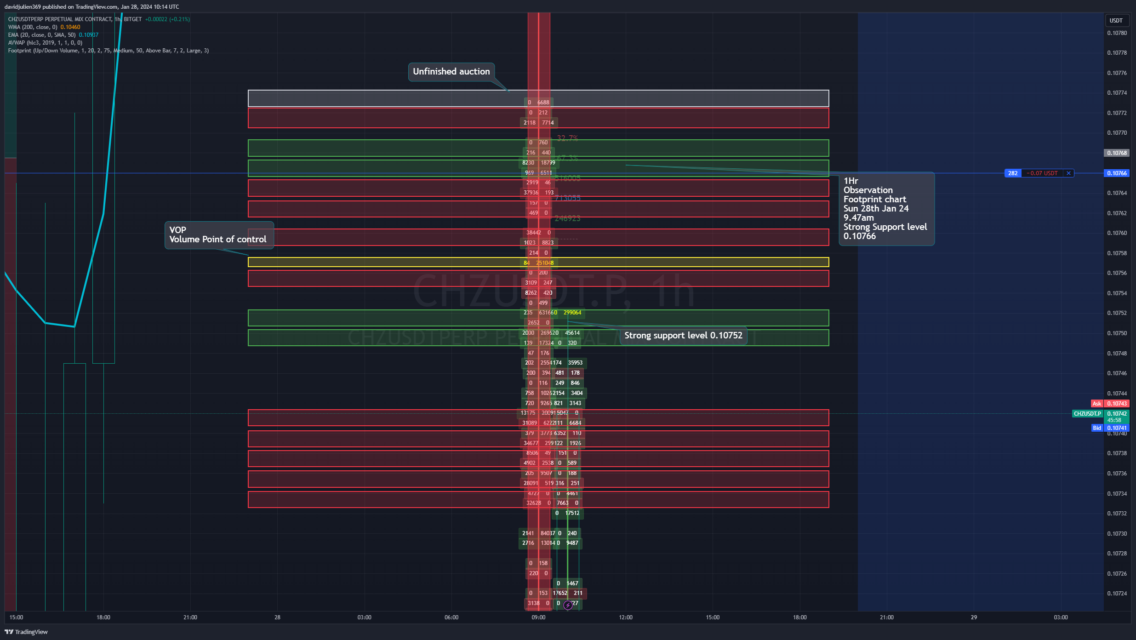Click the 0.10752 price scale label
This screenshot has width=1136, height=640.
1117,313
